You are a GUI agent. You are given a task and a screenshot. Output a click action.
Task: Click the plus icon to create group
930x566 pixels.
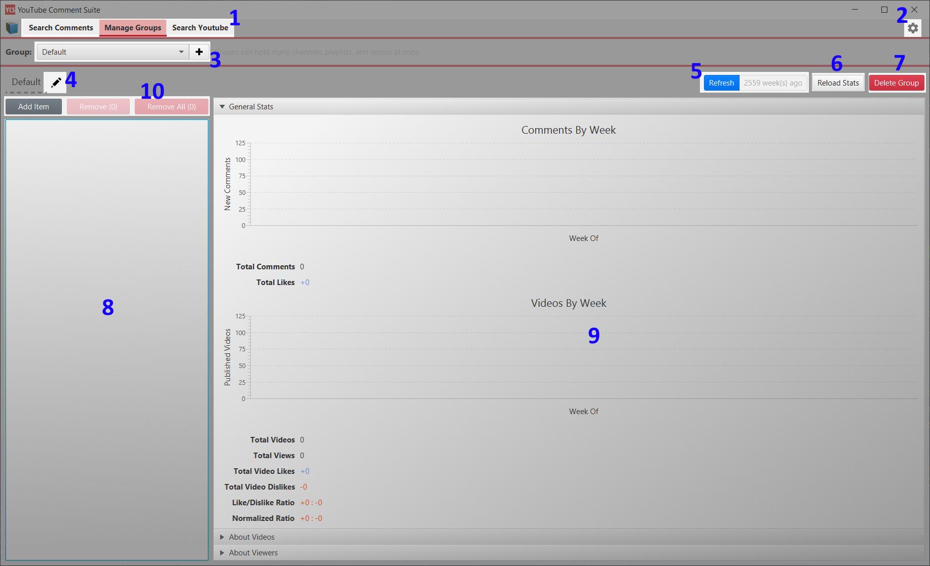(x=199, y=52)
